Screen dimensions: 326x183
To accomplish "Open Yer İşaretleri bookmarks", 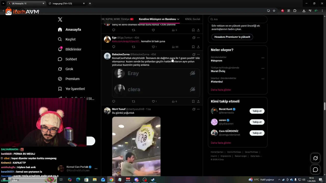I will [x=71, y=89].
